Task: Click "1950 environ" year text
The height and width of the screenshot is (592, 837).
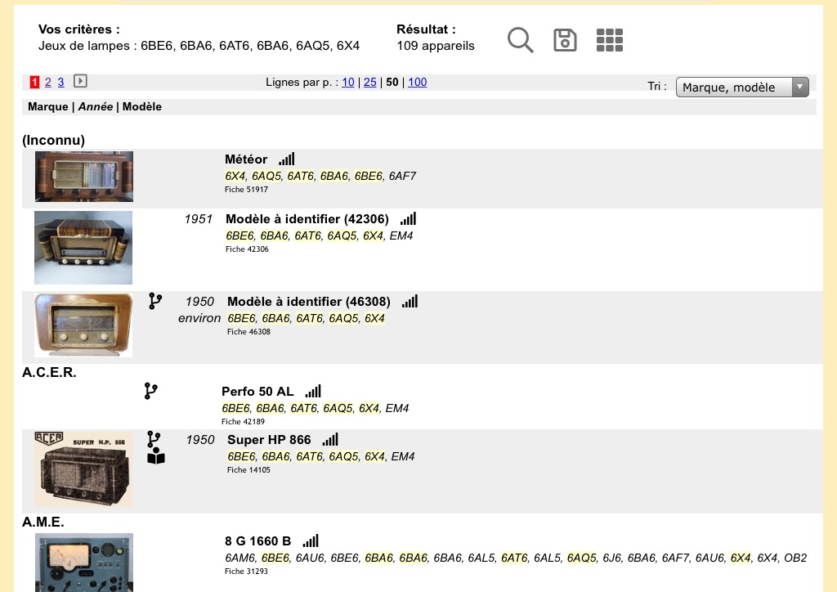Action: [199, 310]
